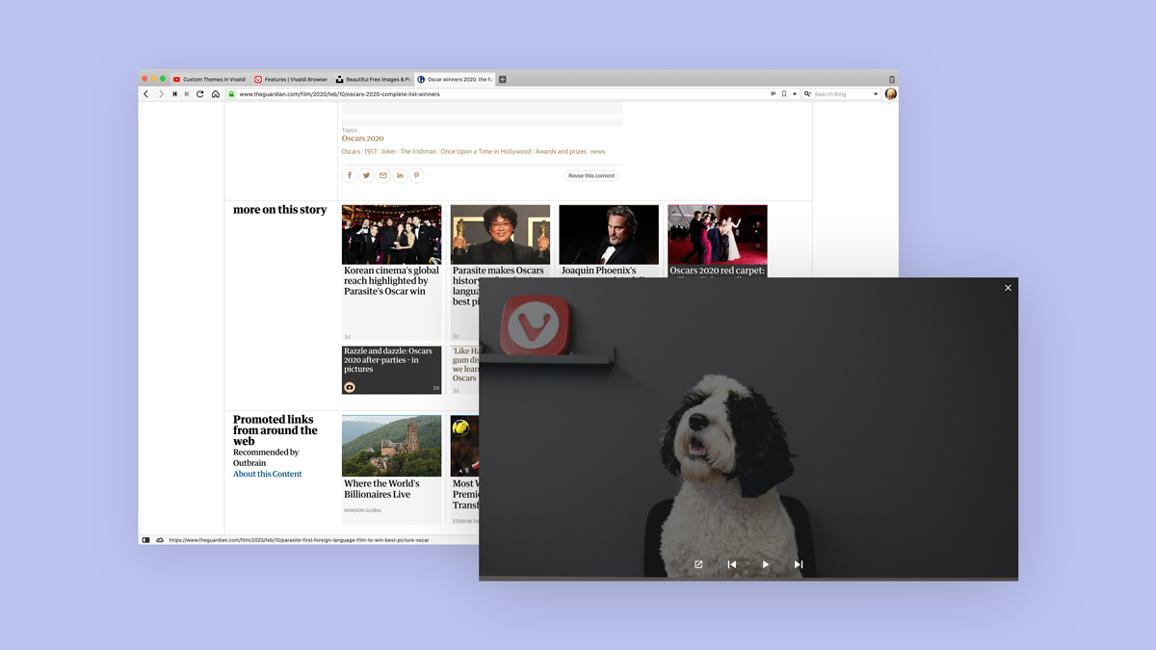The image size is (1156, 650).
Task: Share the article on Facebook
Action: coord(350,175)
